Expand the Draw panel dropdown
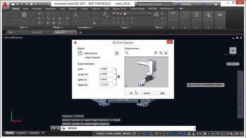 (24, 27)
